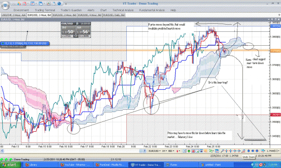Screen dimensions: 281x168
Task: Click the chart horizontal scroll right arrow
Action: (144, 151)
